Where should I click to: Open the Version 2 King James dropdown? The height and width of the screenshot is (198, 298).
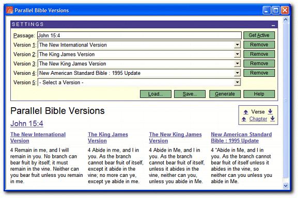pyautogui.click(x=237, y=54)
